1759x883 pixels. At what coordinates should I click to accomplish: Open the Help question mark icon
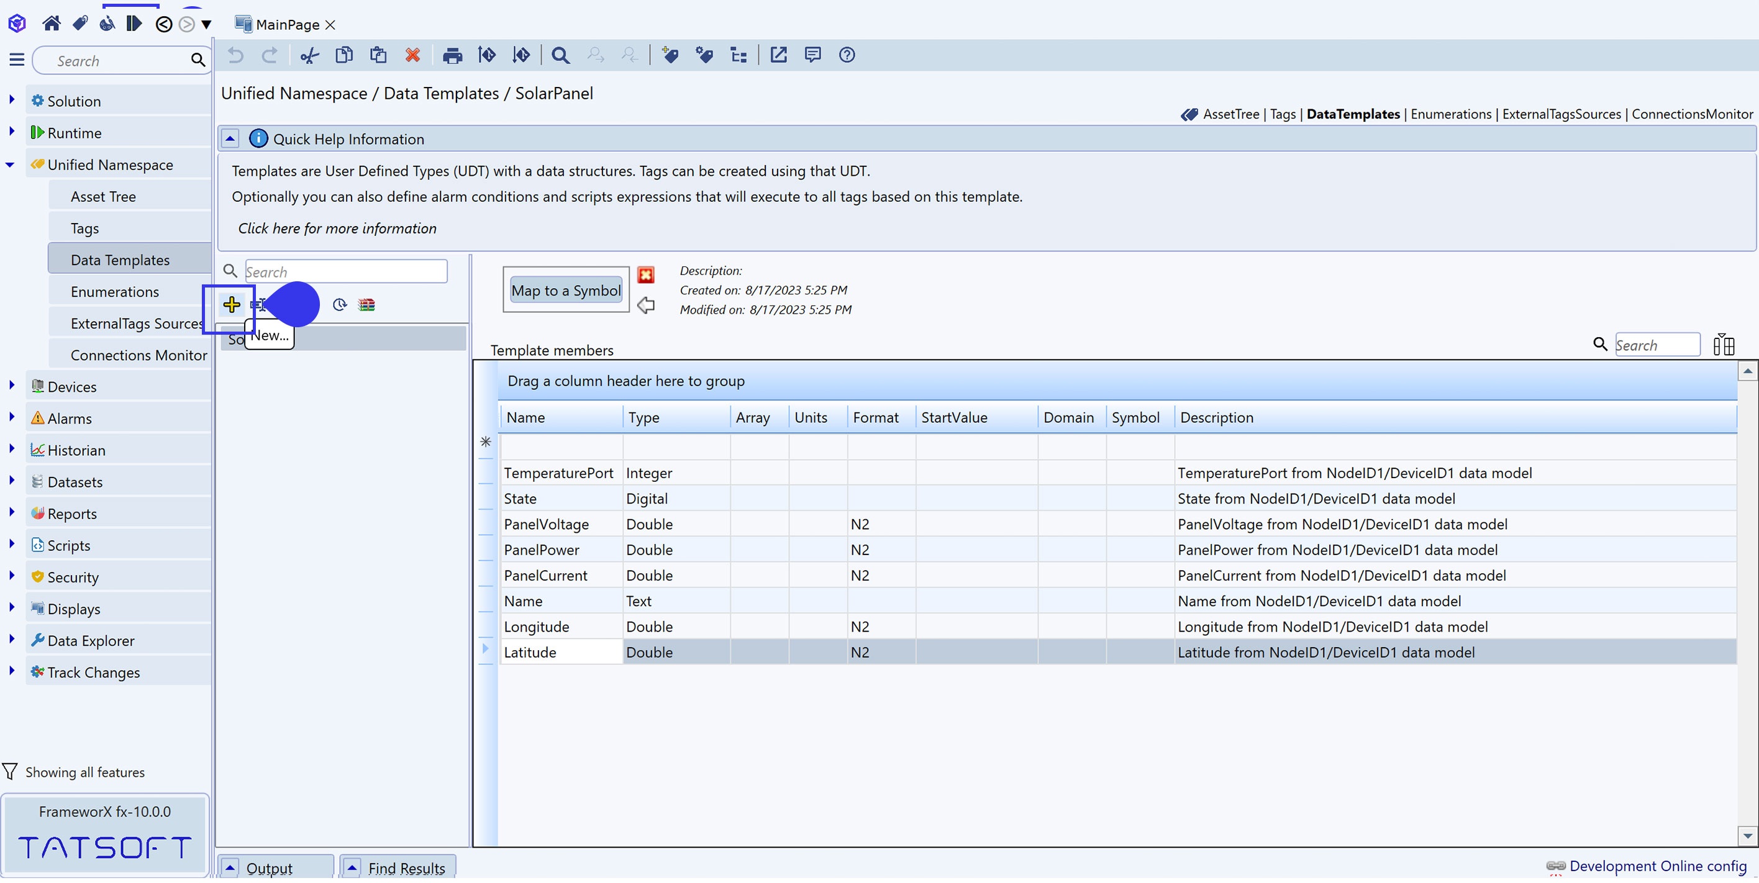click(x=847, y=55)
